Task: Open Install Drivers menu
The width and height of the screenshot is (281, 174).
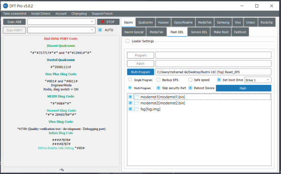Action: coord(41,14)
